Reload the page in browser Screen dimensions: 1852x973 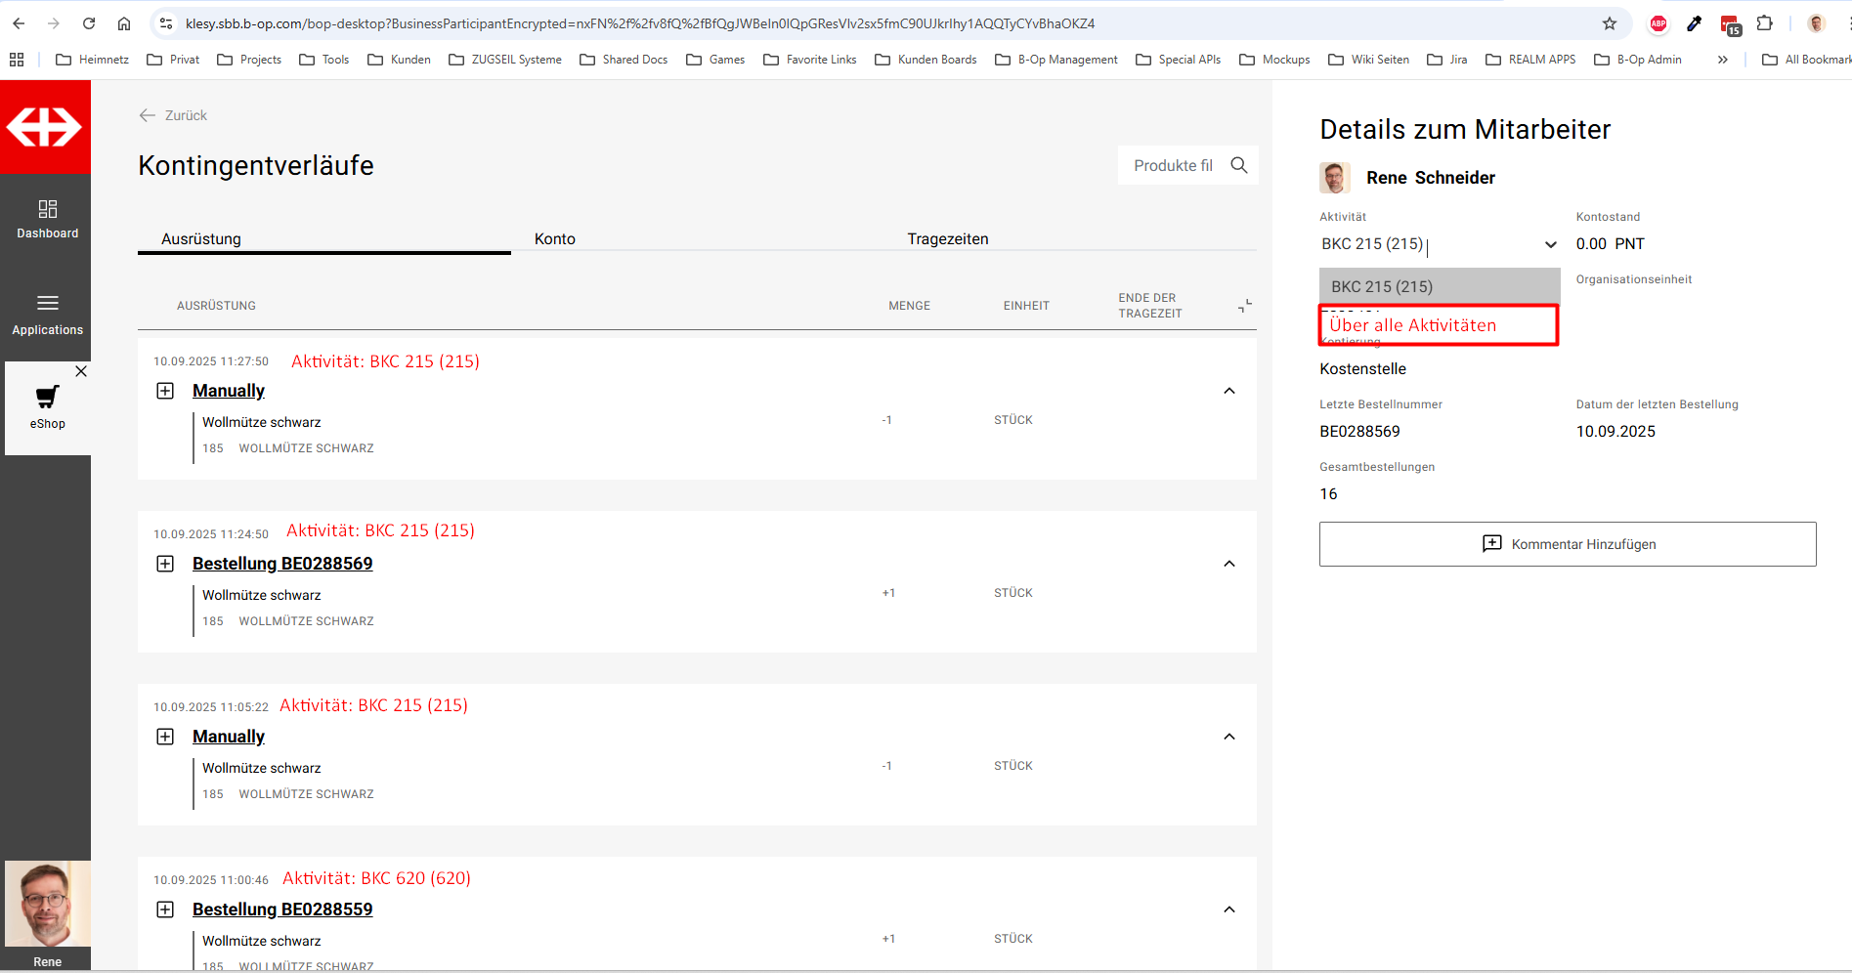pos(89,23)
